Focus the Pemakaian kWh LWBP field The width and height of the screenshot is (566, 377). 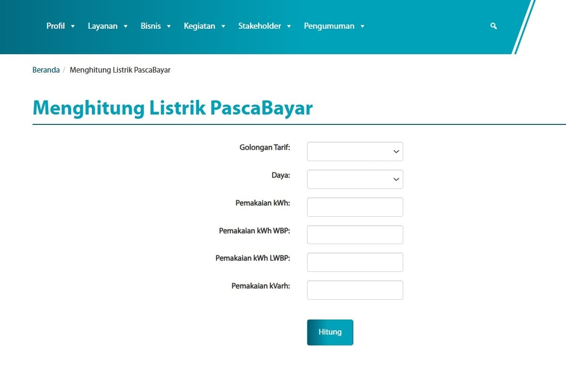pyautogui.click(x=355, y=262)
